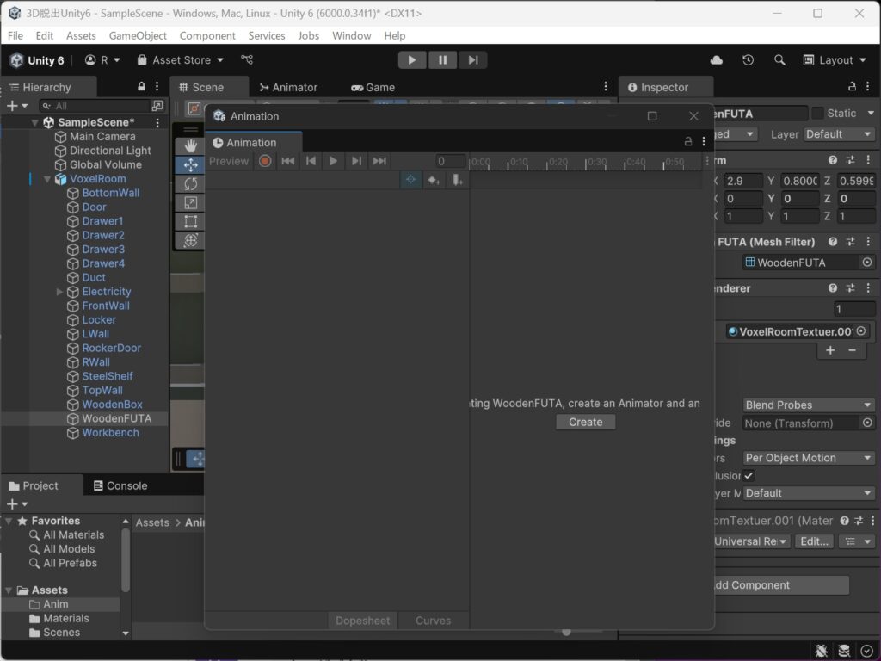
Task: Click the Create button in Animation window
Action: pyautogui.click(x=585, y=422)
